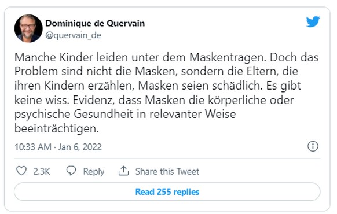Open the Read 255 replies button
337x214 pixels.
pyautogui.click(x=167, y=191)
